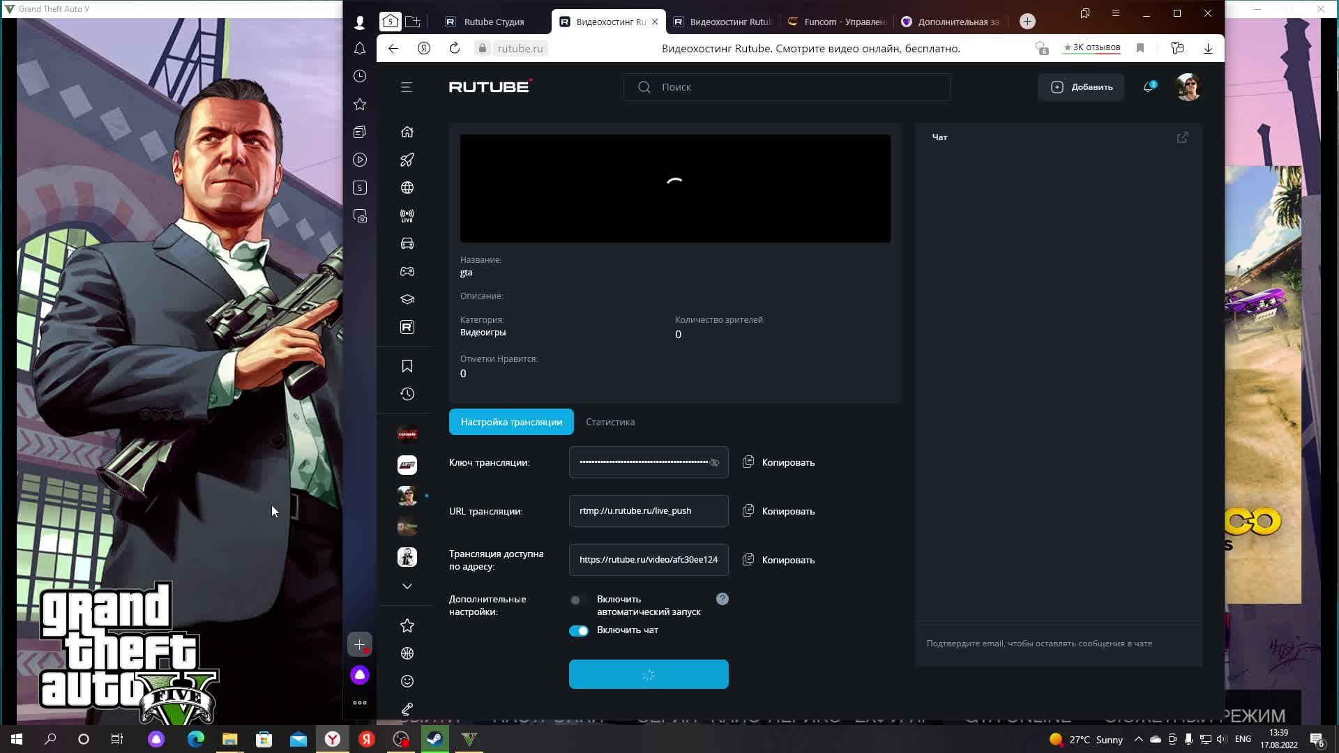Open the Rutube hamburger menu

(x=407, y=87)
